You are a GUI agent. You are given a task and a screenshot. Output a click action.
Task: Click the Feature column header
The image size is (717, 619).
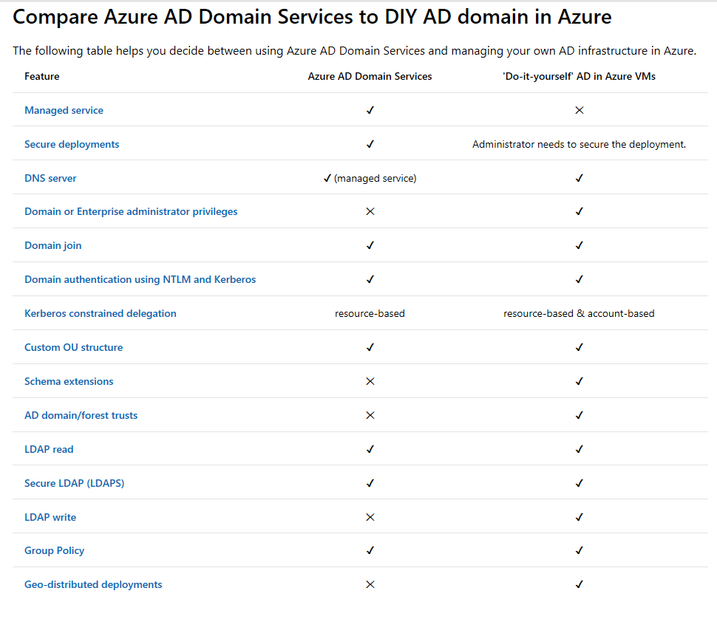click(42, 76)
